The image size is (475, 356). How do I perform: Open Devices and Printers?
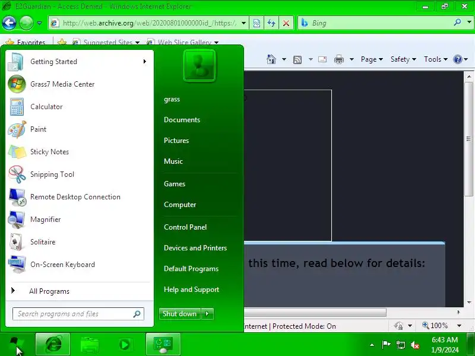[195, 248]
